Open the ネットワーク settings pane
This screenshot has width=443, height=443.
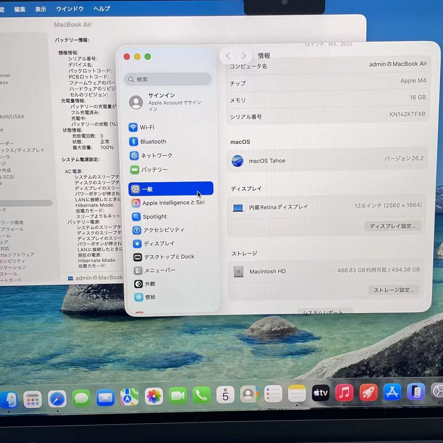click(x=156, y=156)
